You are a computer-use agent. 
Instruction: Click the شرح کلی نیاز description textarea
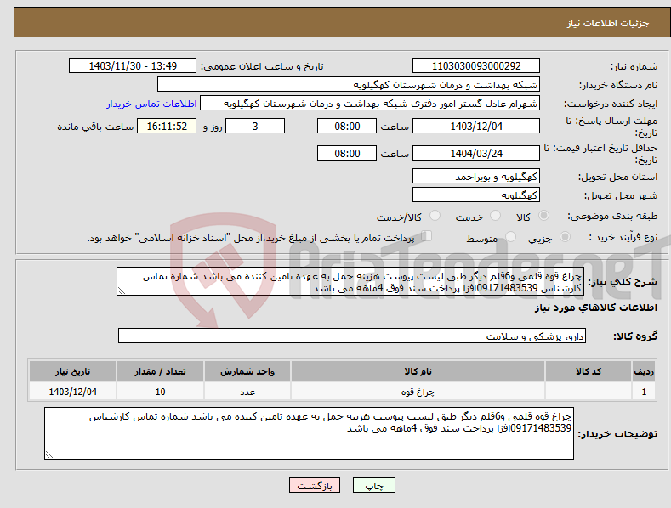pyautogui.click(x=350, y=281)
